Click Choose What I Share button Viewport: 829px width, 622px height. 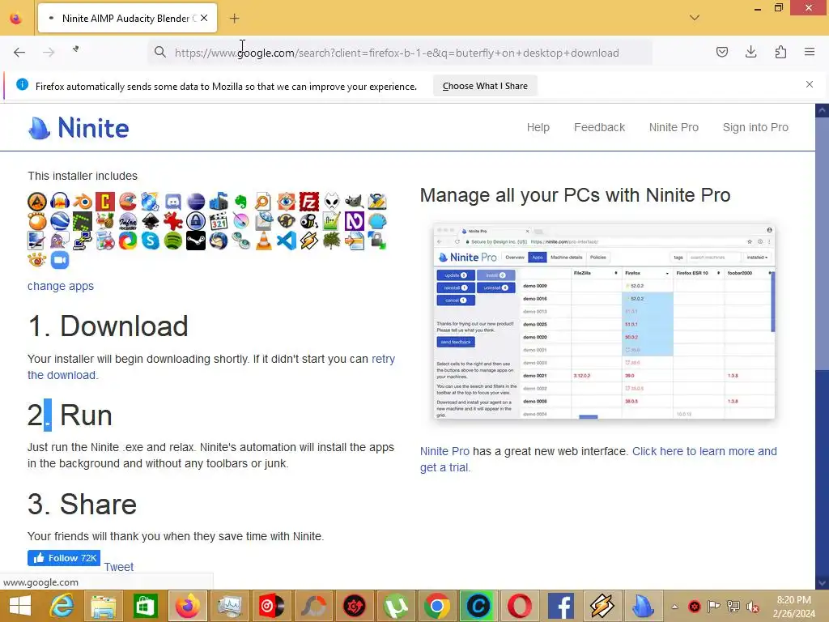coord(485,86)
